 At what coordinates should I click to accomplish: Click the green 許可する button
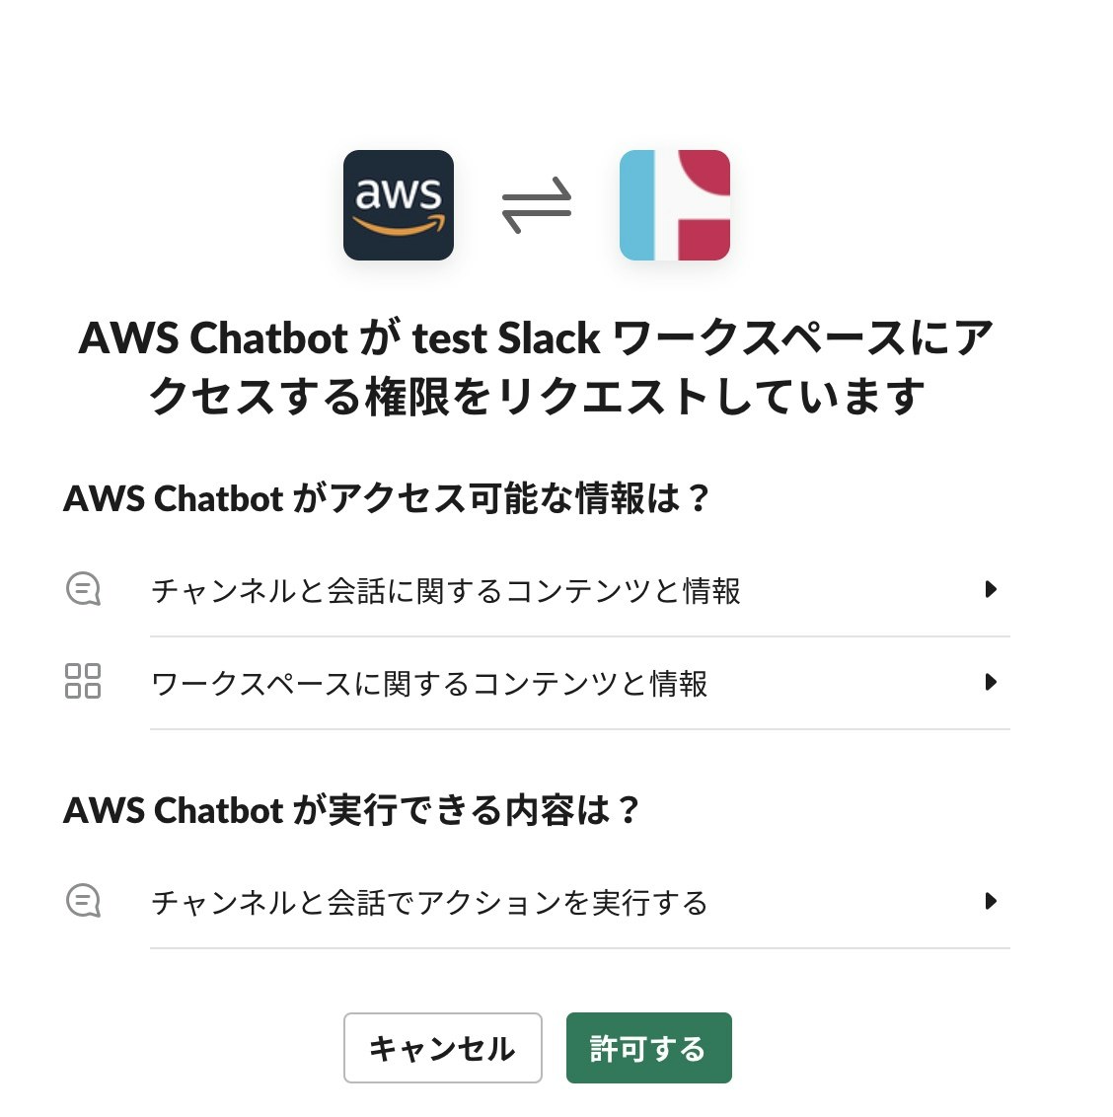click(649, 1048)
